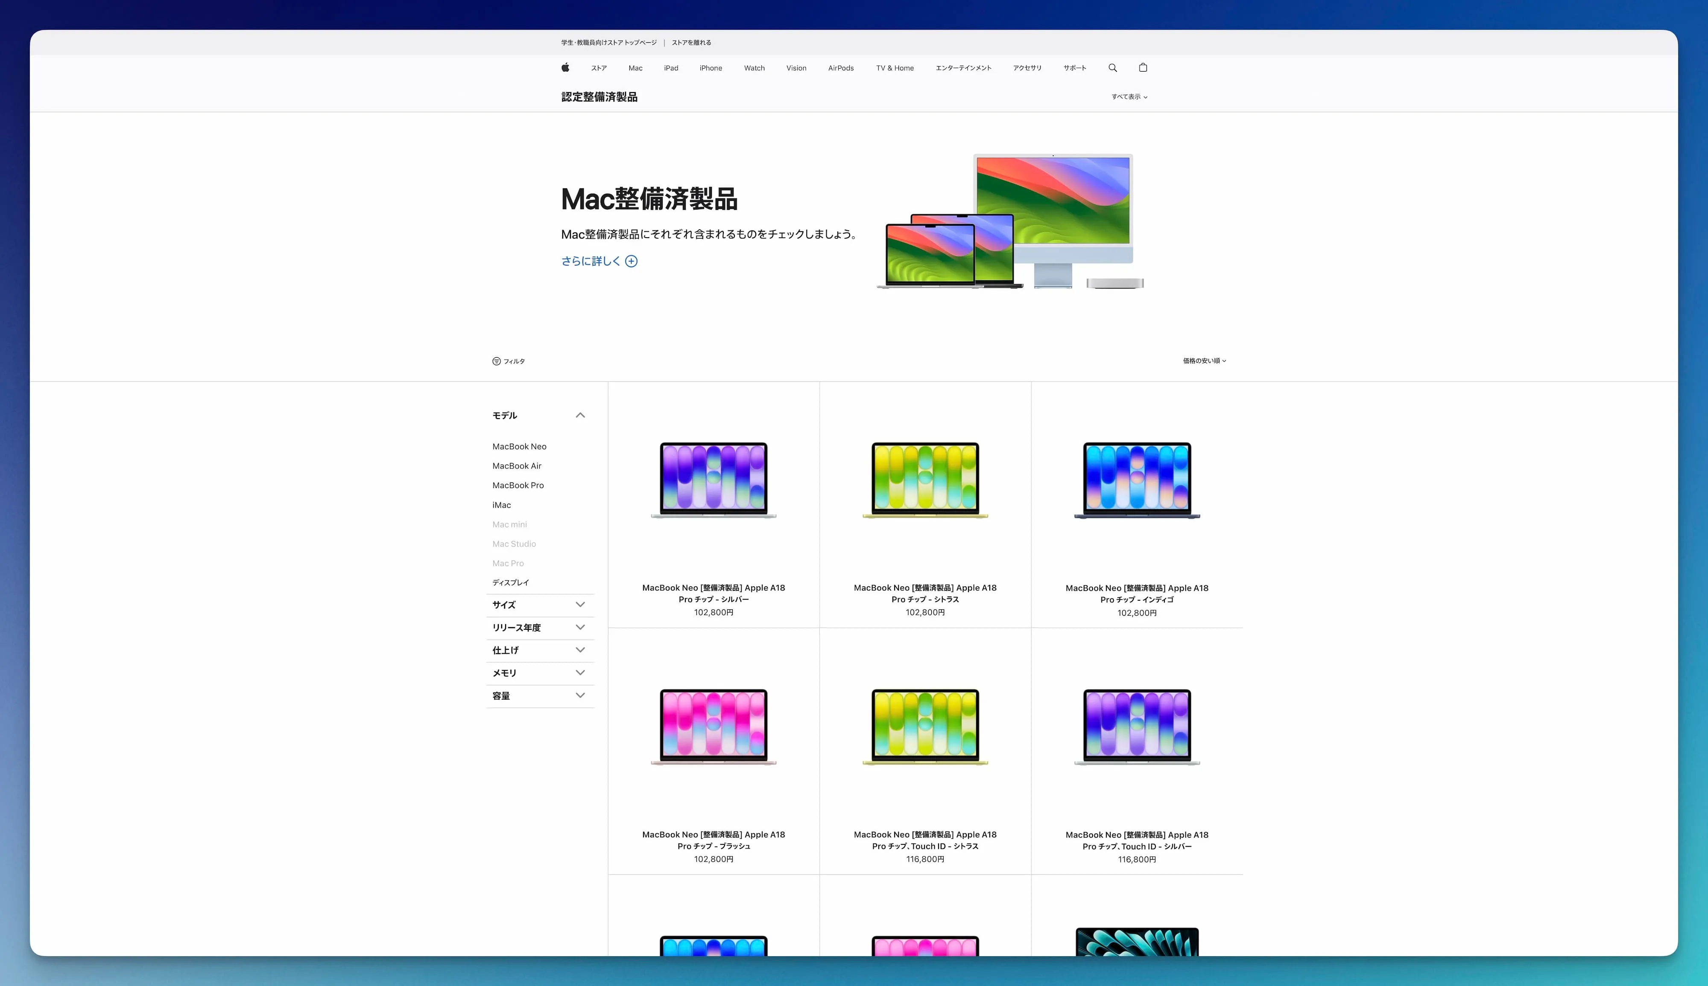This screenshot has height=986, width=1708.
Task: Open the AirPods menu item
Action: [x=840, y=68]
